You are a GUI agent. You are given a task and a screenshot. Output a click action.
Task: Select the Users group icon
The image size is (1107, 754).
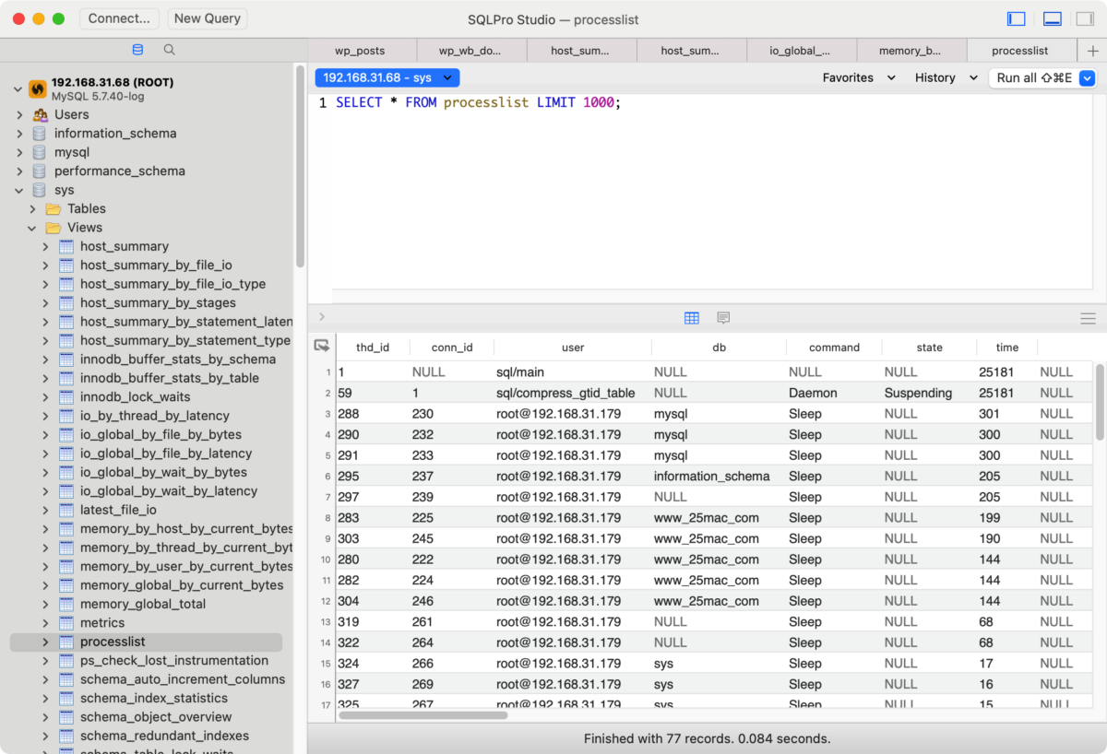tap(41, 115)
